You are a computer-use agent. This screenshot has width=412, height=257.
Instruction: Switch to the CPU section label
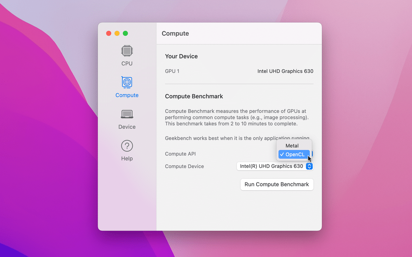(127, 63)
